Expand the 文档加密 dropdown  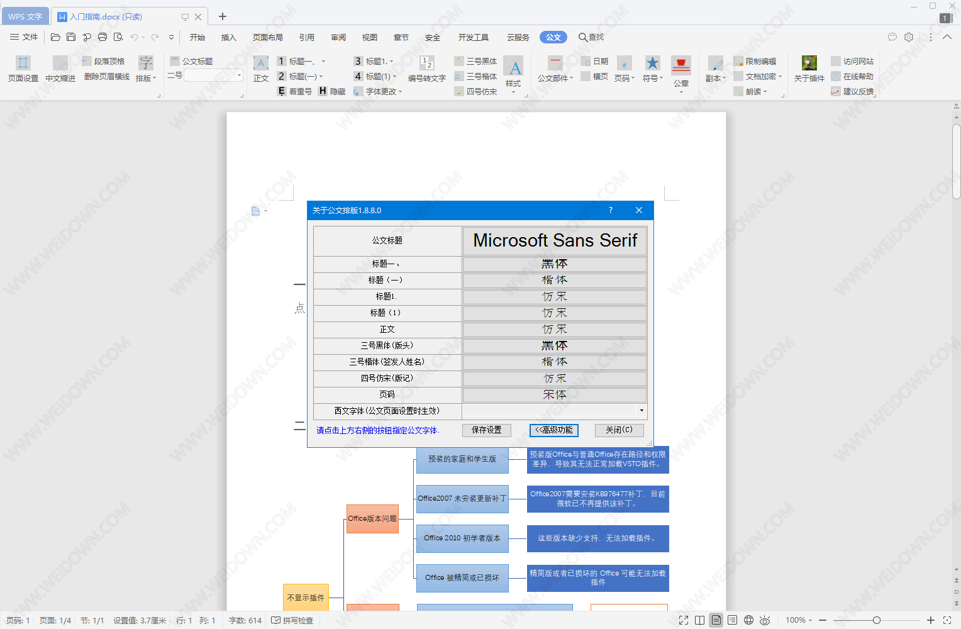[x=780, y=76]
